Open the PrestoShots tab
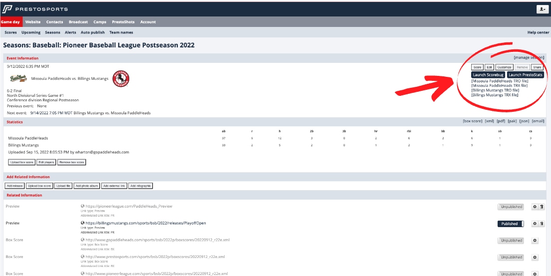The width and height of the screenshot is (551, 276). [x=123, y=22]
